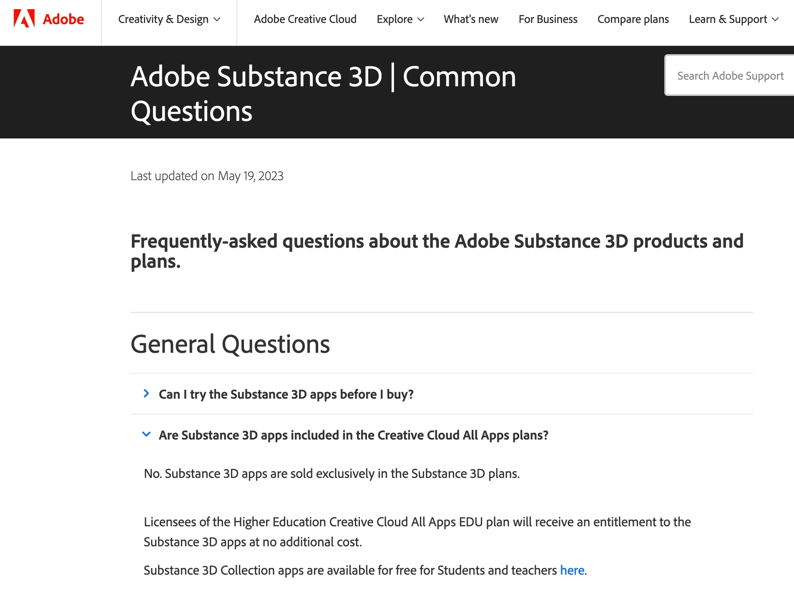
Task: Click the Creativity & Design chevron arrow
Action: [217, 20]
